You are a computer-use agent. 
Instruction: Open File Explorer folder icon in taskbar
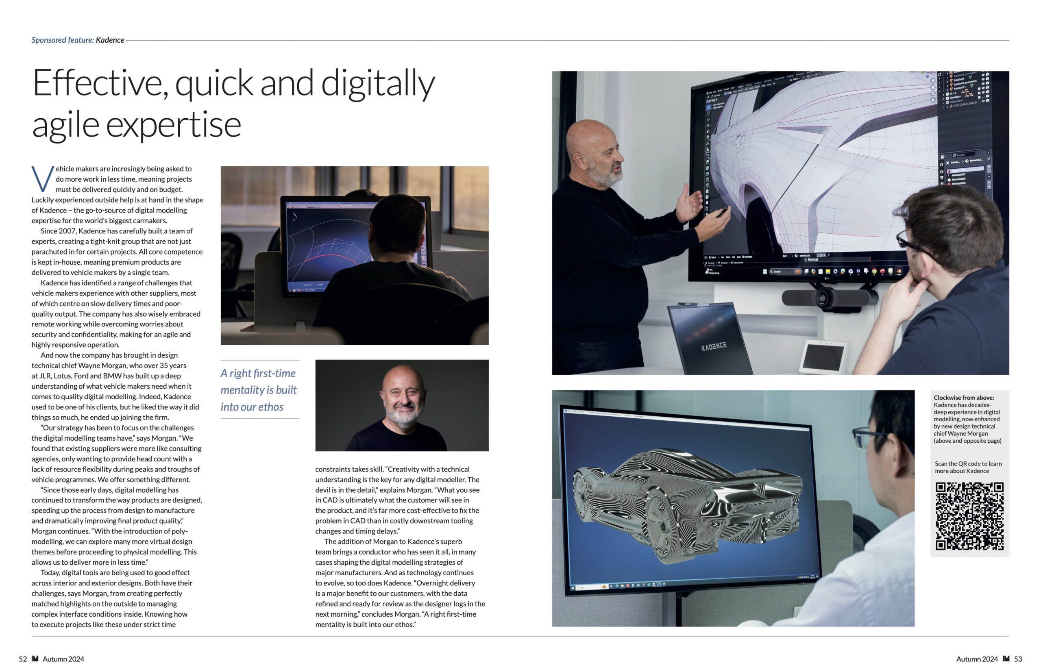click(x=828, y=272)
